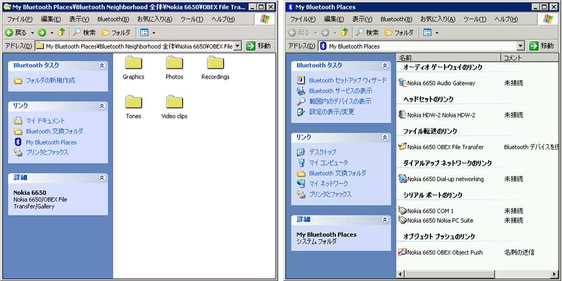
Task: Open Nokia 6650 OBEX File Transfer
Action: tap(445, 147)
